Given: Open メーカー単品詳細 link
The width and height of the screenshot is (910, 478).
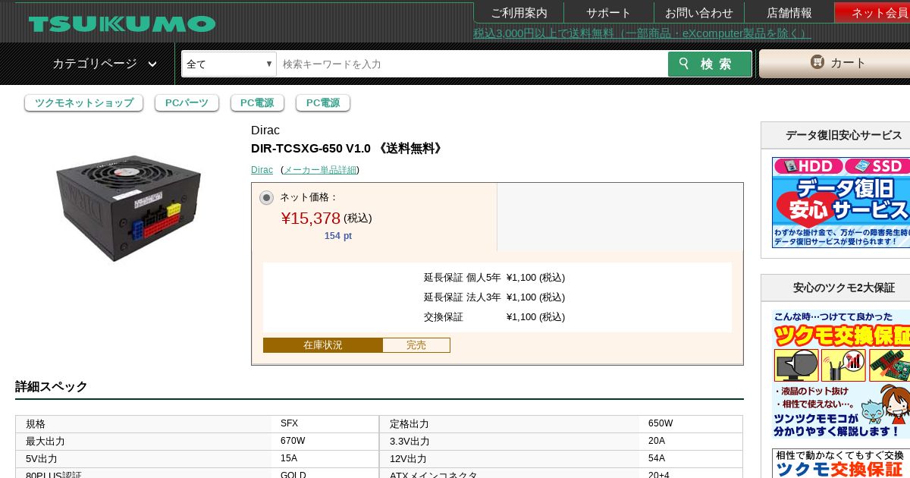Looking at the screenshot, I should tap(320, 170).
